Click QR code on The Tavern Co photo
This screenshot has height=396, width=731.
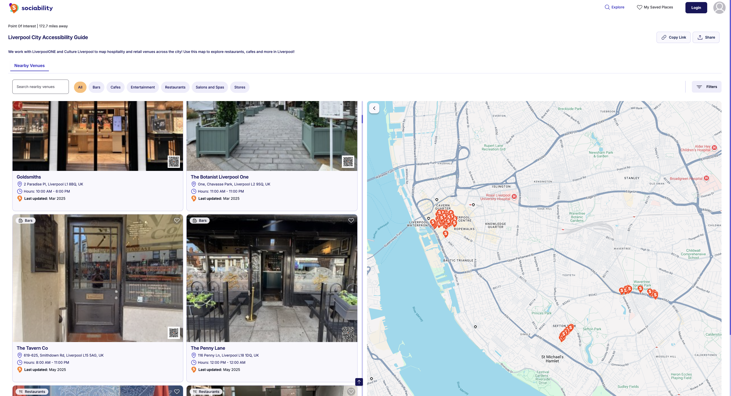pos(174,333)
